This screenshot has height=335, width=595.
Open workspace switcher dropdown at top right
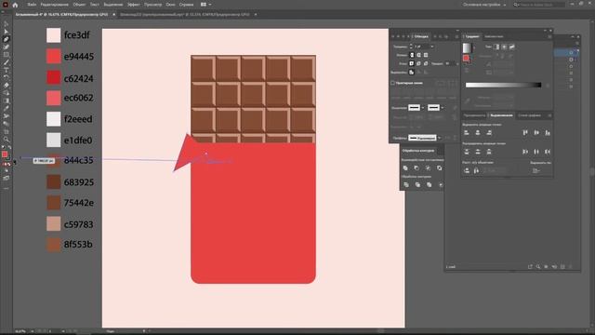[484, 5]
